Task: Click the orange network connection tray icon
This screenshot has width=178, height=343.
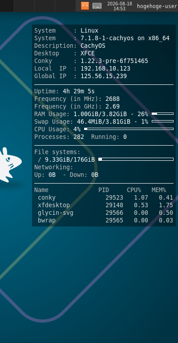Action: pyautogui.click(x=85, y=6)
